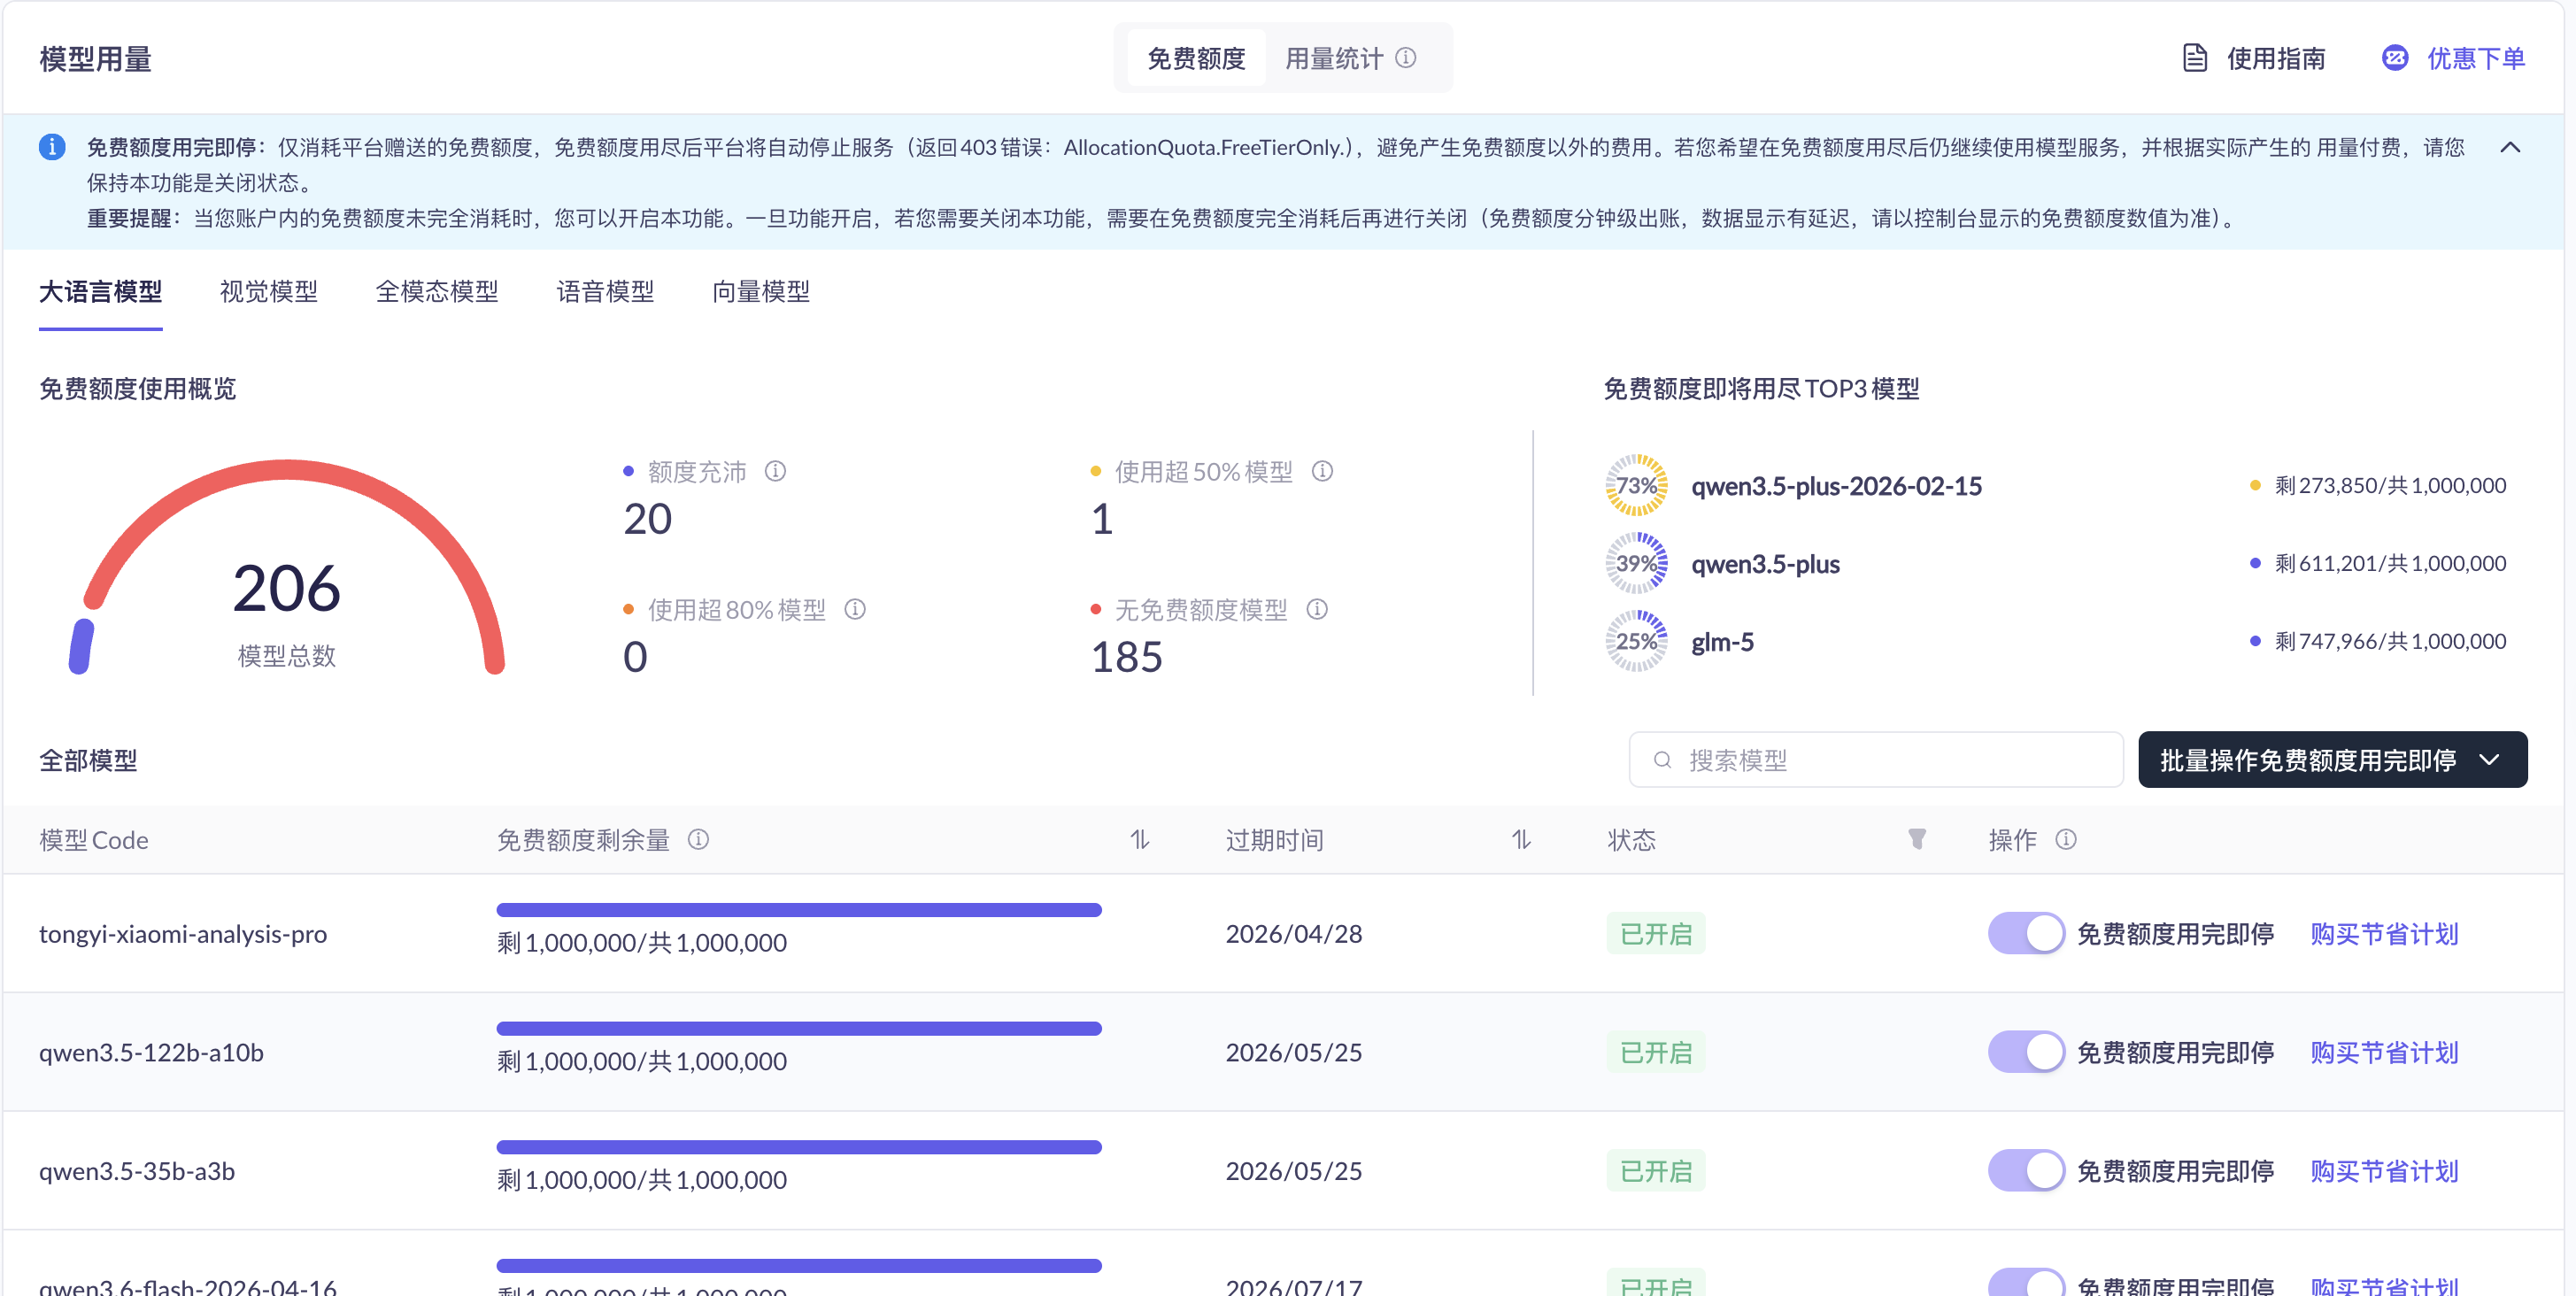Image resolution: width=2576 pixels, height=1296 pixels.
Task: Click the 73% ring for qwen3.5-plus-2026-02-15
Action: pyautogui.click(x=1636, y=485)
